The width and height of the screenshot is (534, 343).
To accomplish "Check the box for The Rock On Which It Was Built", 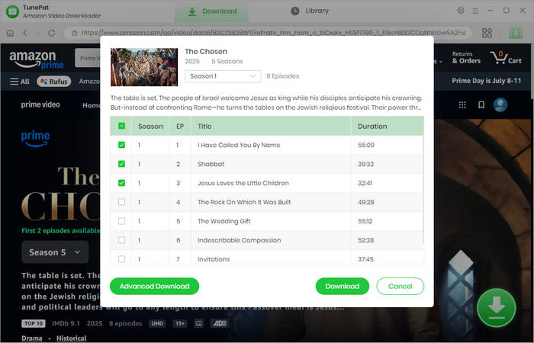I will pos(122,202).
